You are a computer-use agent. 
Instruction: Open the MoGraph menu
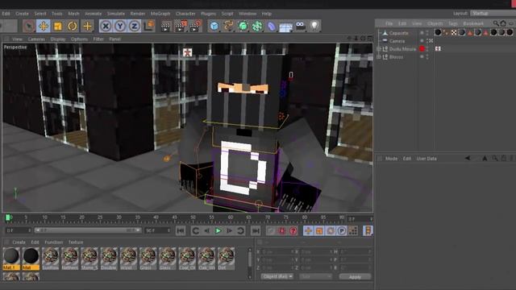click(x=160, y=14)
